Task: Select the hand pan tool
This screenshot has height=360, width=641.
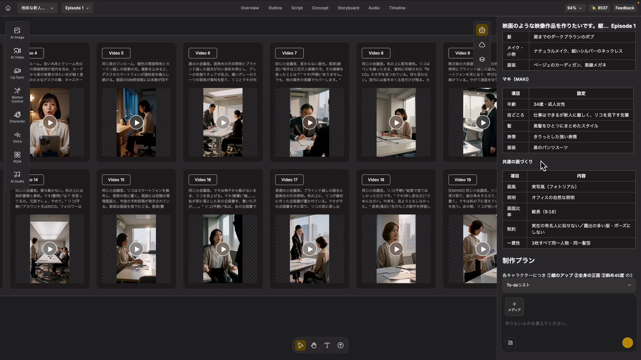Action: [x=314, y=345]
